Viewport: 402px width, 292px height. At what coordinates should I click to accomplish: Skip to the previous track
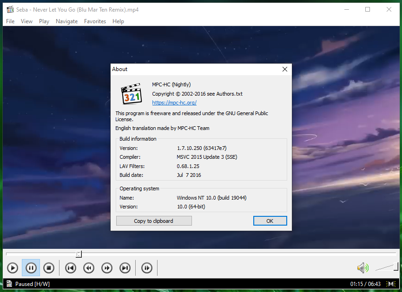71,268
